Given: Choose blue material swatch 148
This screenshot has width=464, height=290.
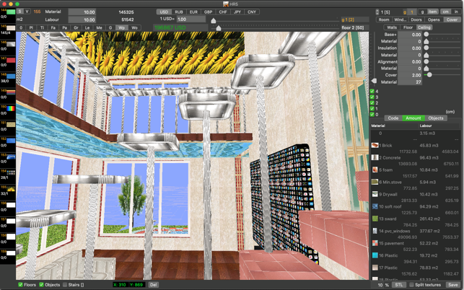Looking at the screenshot, I should click(11, 76).
